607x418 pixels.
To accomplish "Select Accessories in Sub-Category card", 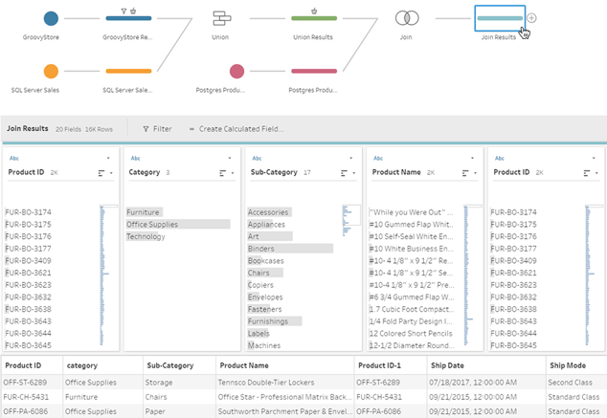I will tap(268, 212).
